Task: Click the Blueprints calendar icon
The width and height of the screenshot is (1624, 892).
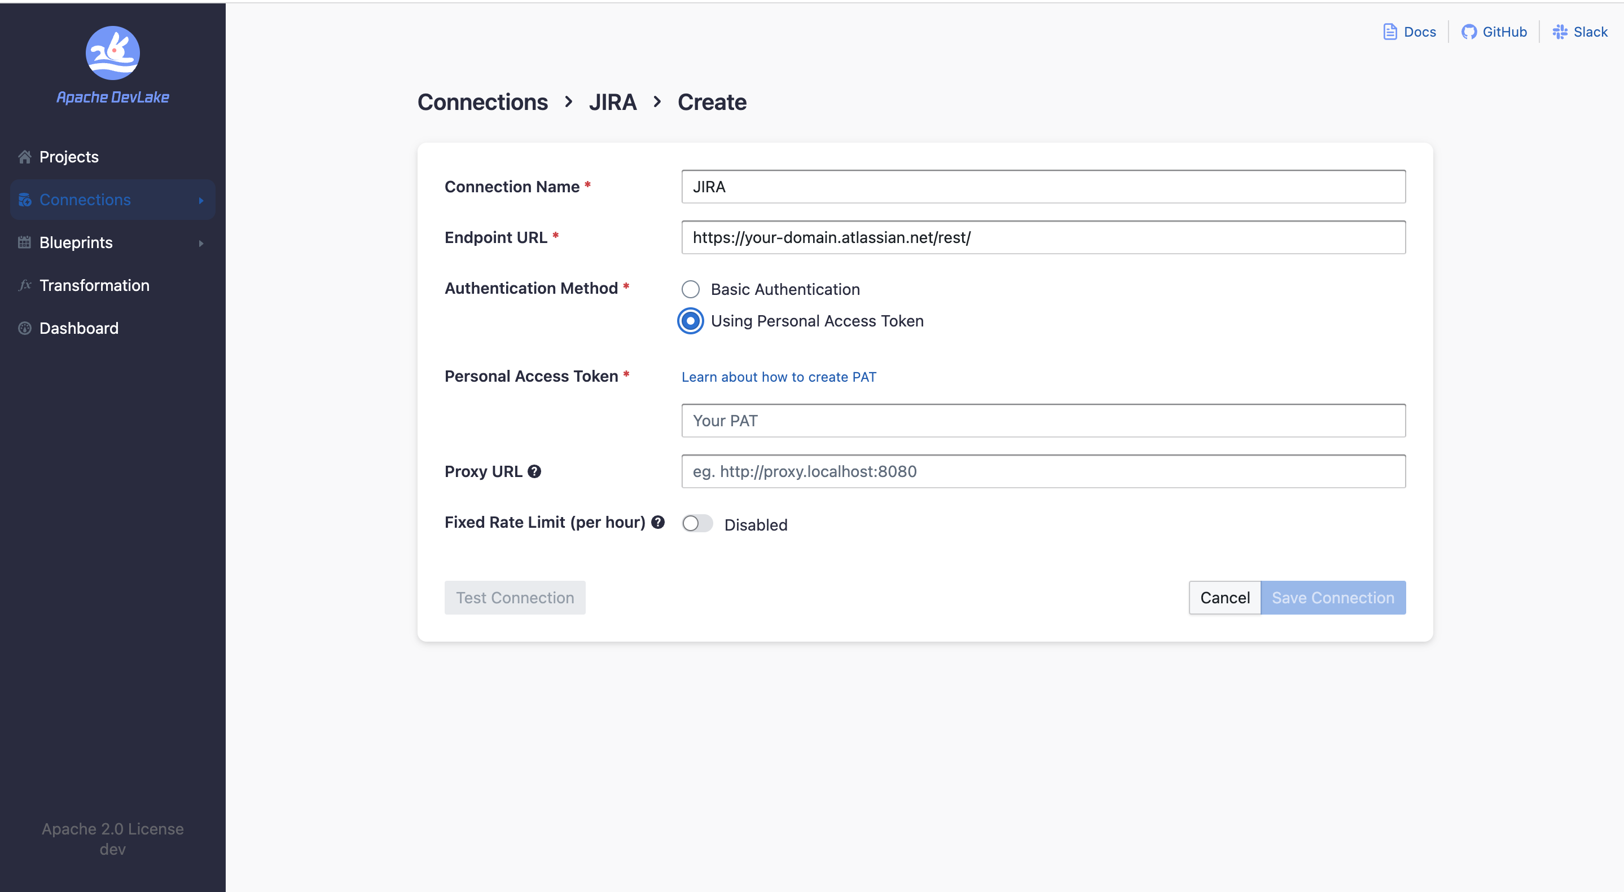Action: pos(25,242)
